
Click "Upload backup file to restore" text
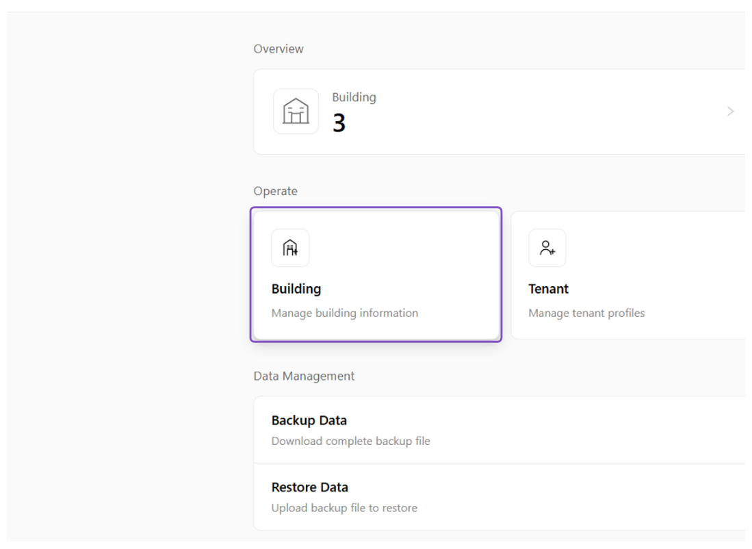[344, 508]
